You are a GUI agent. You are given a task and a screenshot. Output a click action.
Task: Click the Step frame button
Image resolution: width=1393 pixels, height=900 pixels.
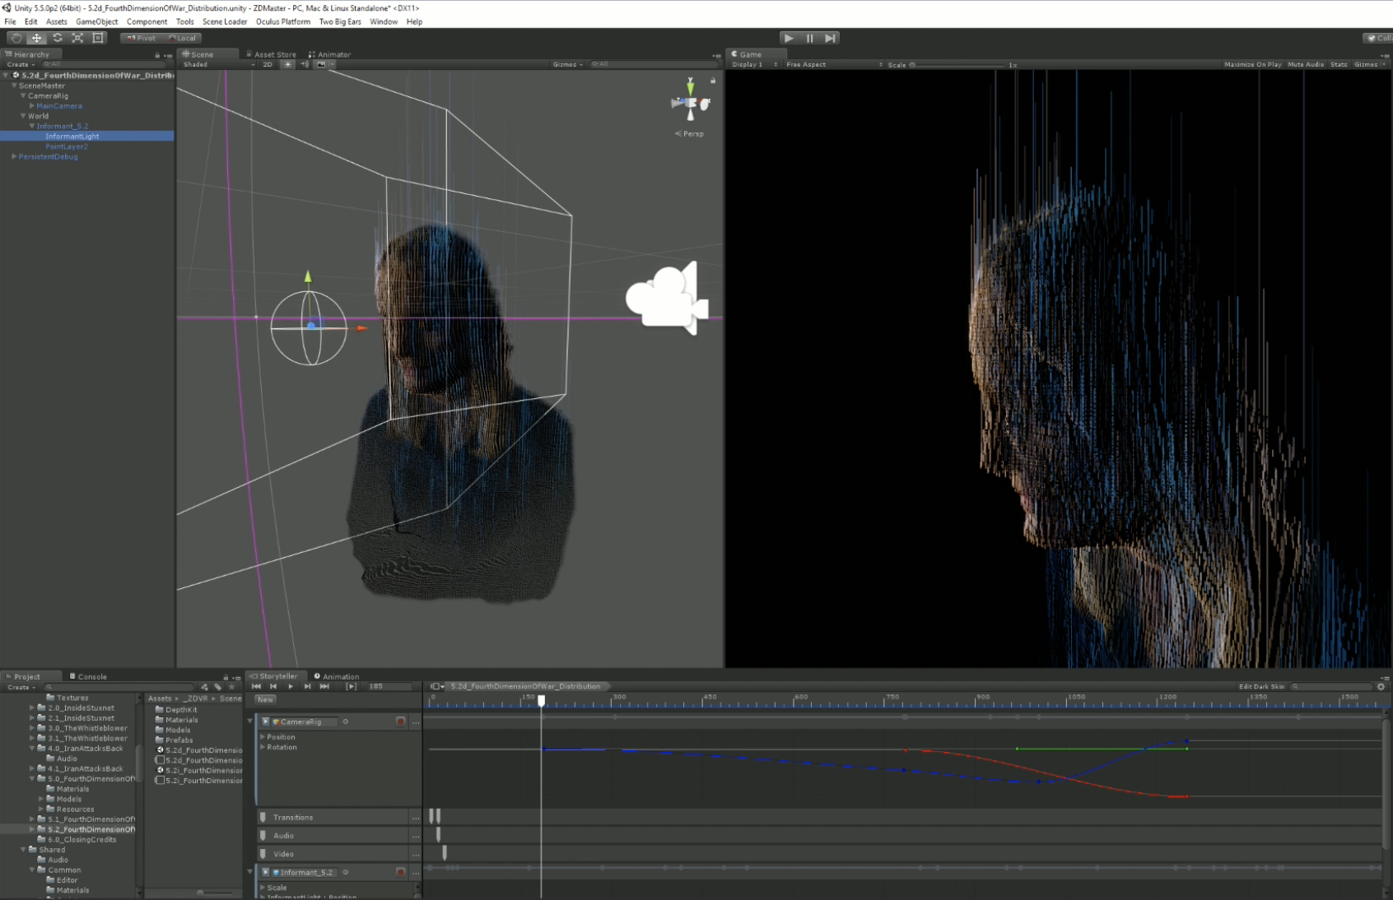(x=831, y=38)
